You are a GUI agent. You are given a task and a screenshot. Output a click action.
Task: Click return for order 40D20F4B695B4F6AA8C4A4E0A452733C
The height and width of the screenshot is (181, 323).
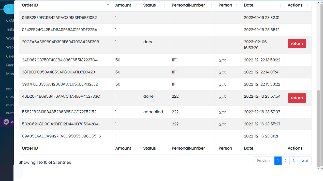(x=297, y=98)
